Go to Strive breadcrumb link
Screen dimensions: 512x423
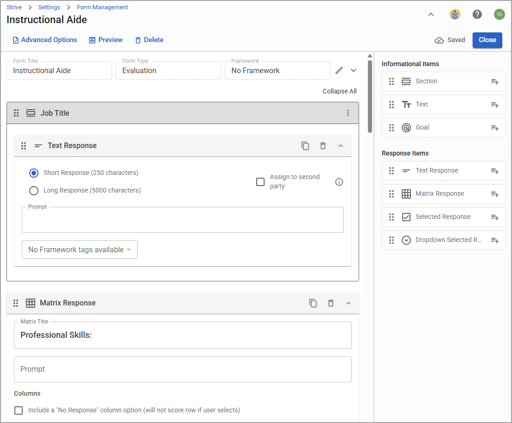pyautogui.click(x=14, y=7)
